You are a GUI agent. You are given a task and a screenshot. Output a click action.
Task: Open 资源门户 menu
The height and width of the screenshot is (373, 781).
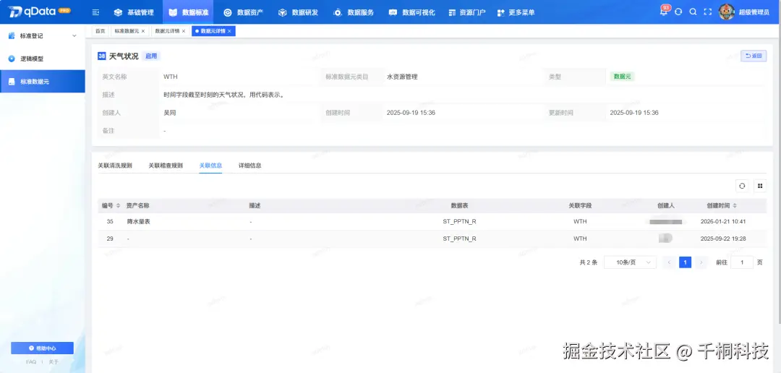(x=466, y=12)
